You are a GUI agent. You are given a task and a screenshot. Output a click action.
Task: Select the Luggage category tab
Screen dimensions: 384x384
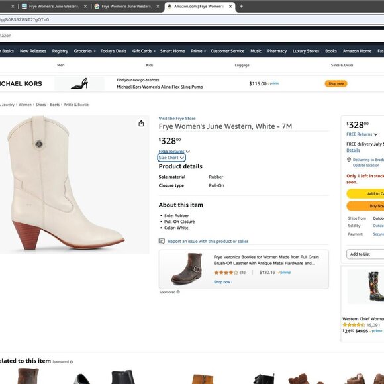pos(242,65)
